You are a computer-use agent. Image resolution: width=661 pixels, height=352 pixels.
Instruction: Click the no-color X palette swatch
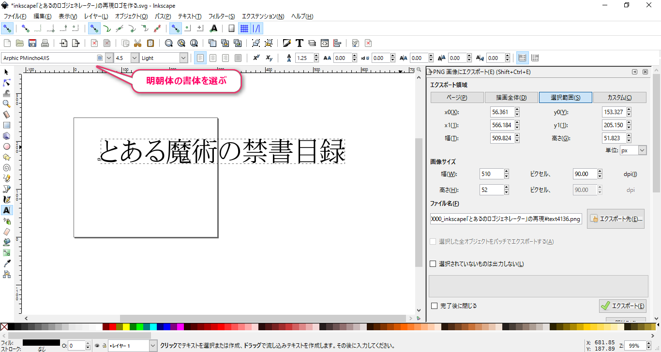(x=4, y=327)
